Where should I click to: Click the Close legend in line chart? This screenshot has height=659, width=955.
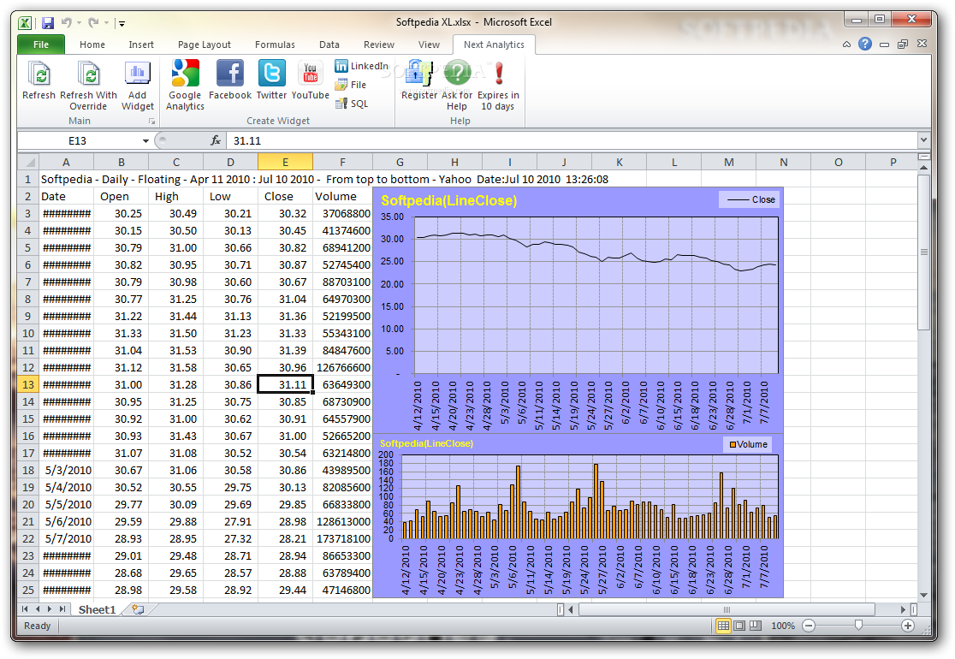point(750,199)
